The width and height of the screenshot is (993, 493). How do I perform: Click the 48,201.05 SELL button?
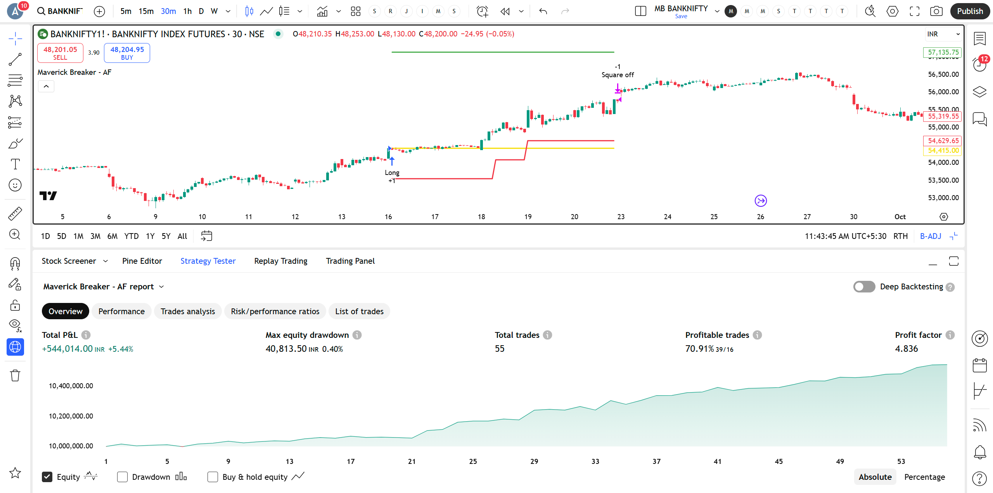coord(60,53)
